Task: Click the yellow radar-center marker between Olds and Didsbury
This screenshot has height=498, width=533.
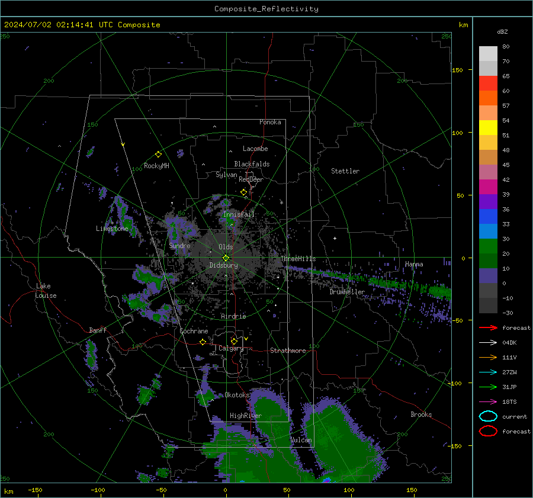Action: click(x=226, y=258)
